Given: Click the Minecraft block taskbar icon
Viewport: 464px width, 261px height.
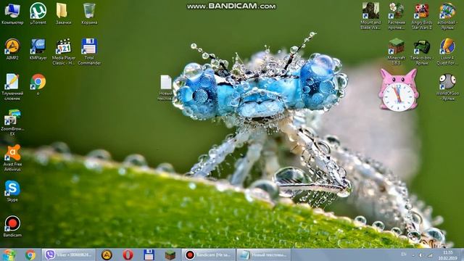Looking at the screenshot, I should (x=170, y=254).
